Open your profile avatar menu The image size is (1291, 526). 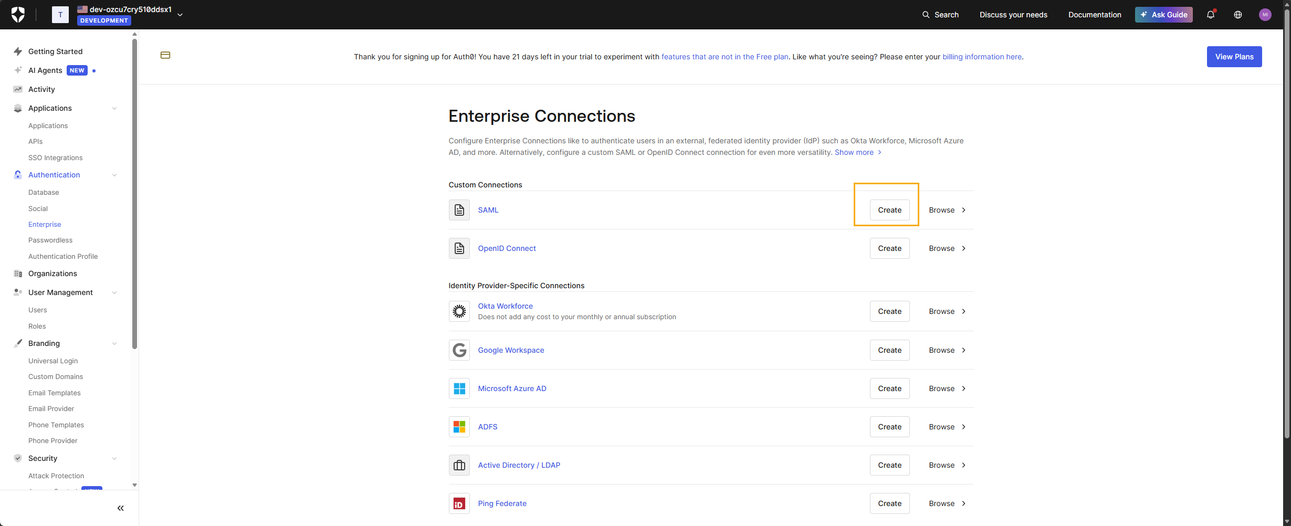click(x=1265, y=14)
